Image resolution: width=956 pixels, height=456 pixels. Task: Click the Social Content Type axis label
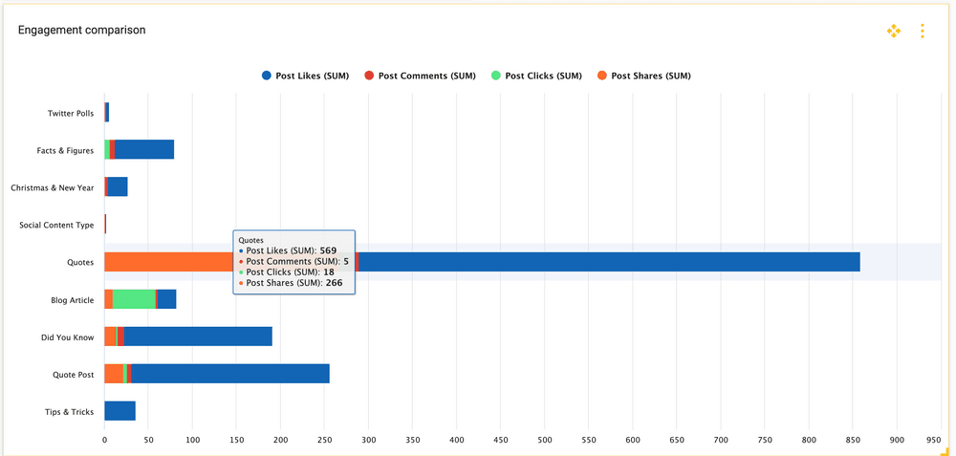pos(56,225)
